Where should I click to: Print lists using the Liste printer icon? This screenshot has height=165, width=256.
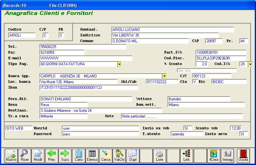pyautogui.click(x=160, y=156)
